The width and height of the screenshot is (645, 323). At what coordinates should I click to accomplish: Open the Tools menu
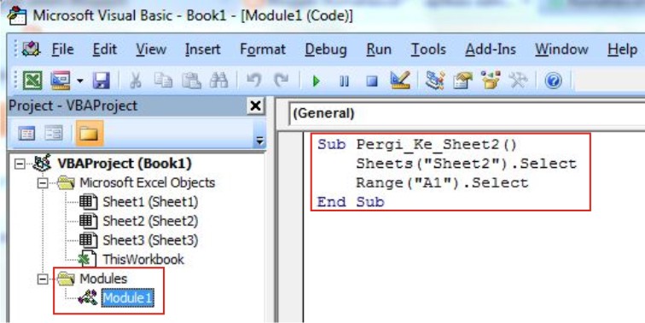click(428, 49)
